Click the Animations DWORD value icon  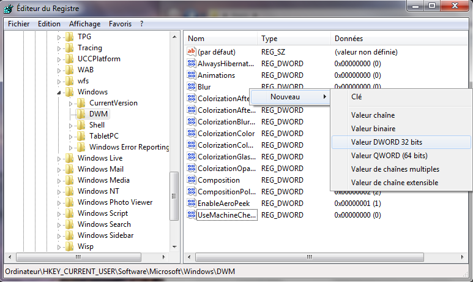[191, 75]
